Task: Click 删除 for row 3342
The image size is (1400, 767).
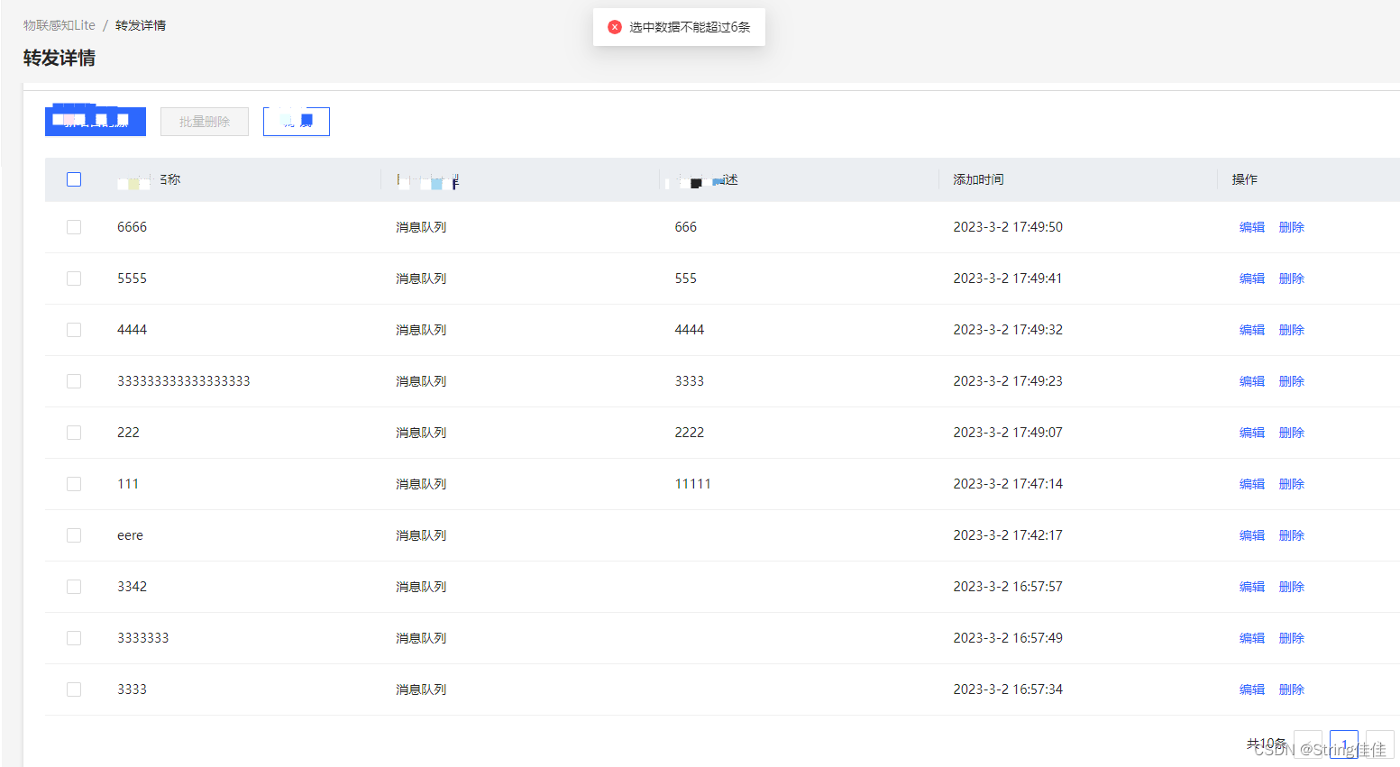Action: click(1292, 587)
